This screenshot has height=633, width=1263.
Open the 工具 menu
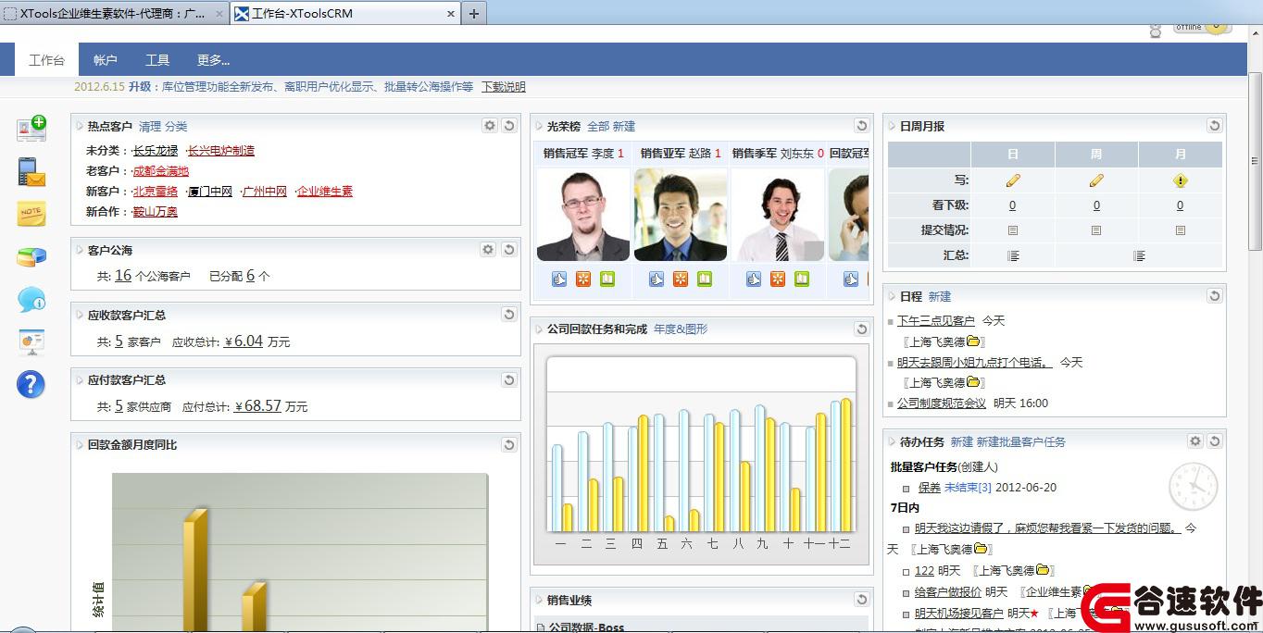point(157,60)
